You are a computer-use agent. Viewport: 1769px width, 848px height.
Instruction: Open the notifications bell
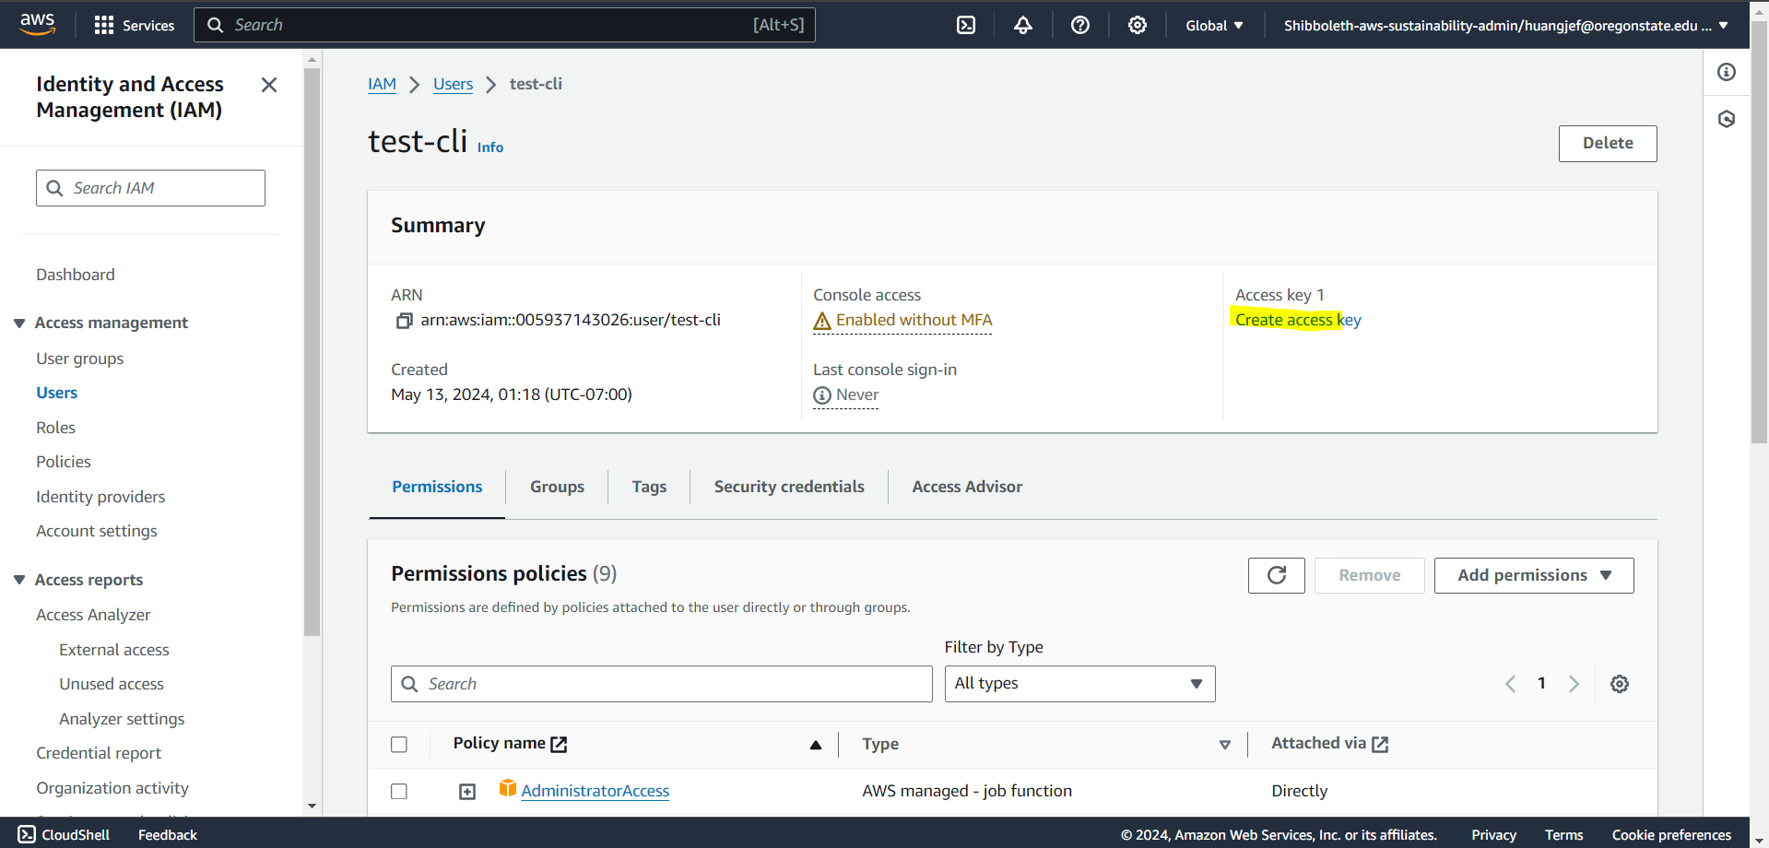(x=1023, y=25)
